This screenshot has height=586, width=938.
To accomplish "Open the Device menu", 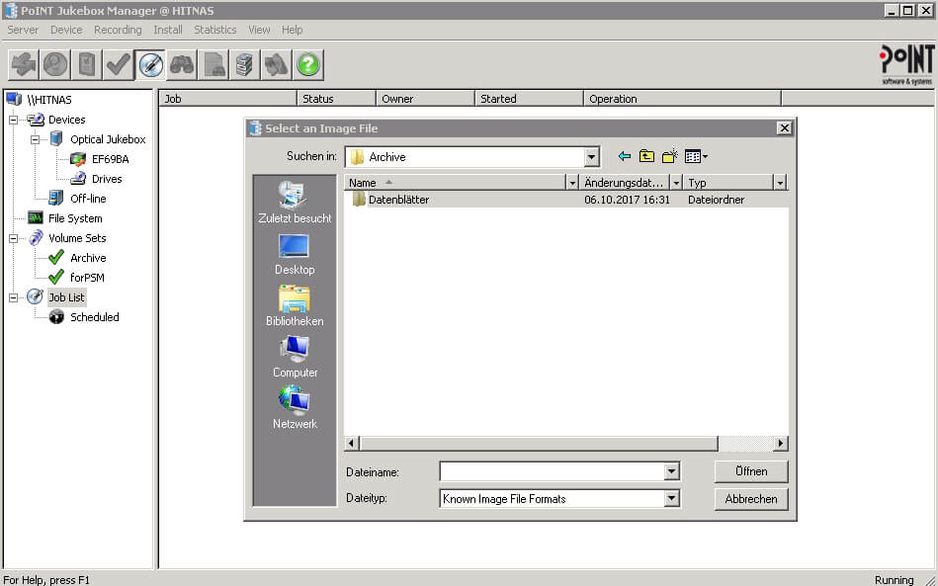I will coord(66,30).
